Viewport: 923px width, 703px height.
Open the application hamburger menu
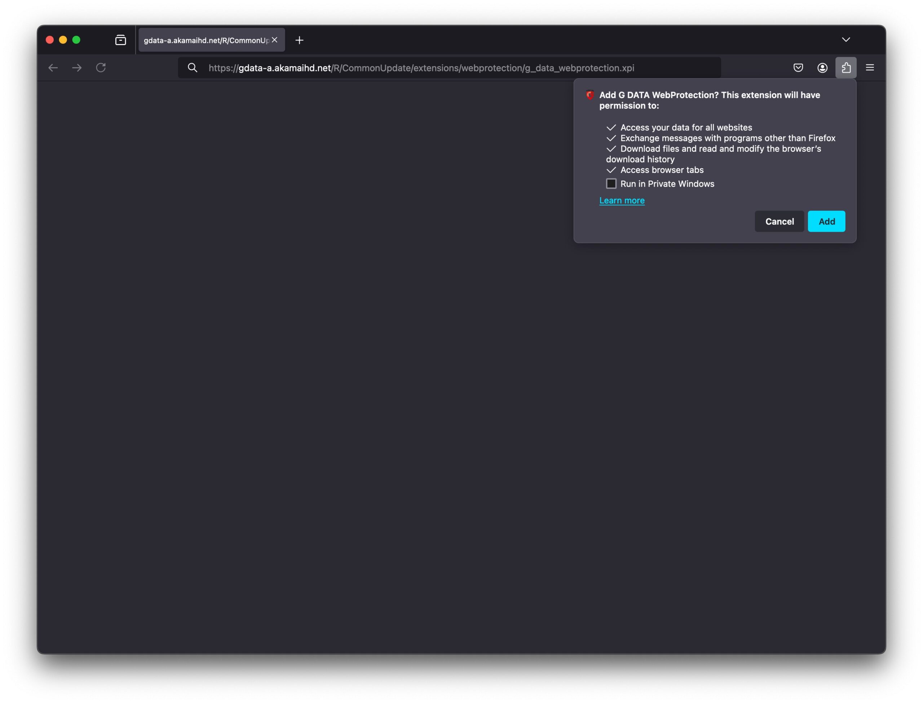(870, 68)
